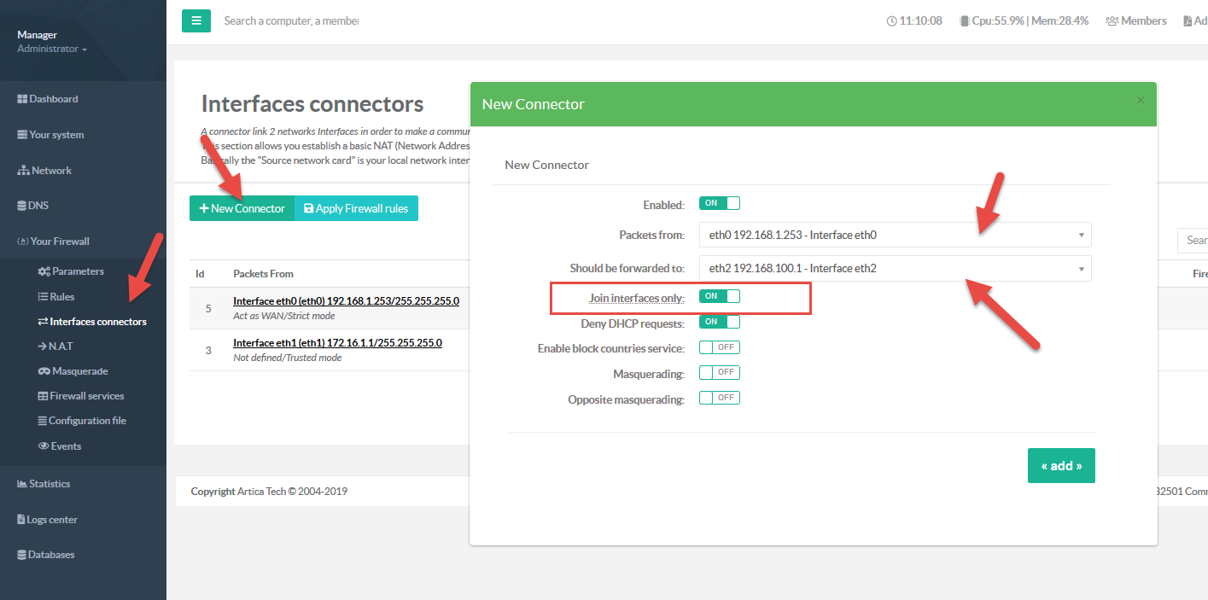Click the add button in the dialog
1208x600 pixels.
(x=1060, y=466)
